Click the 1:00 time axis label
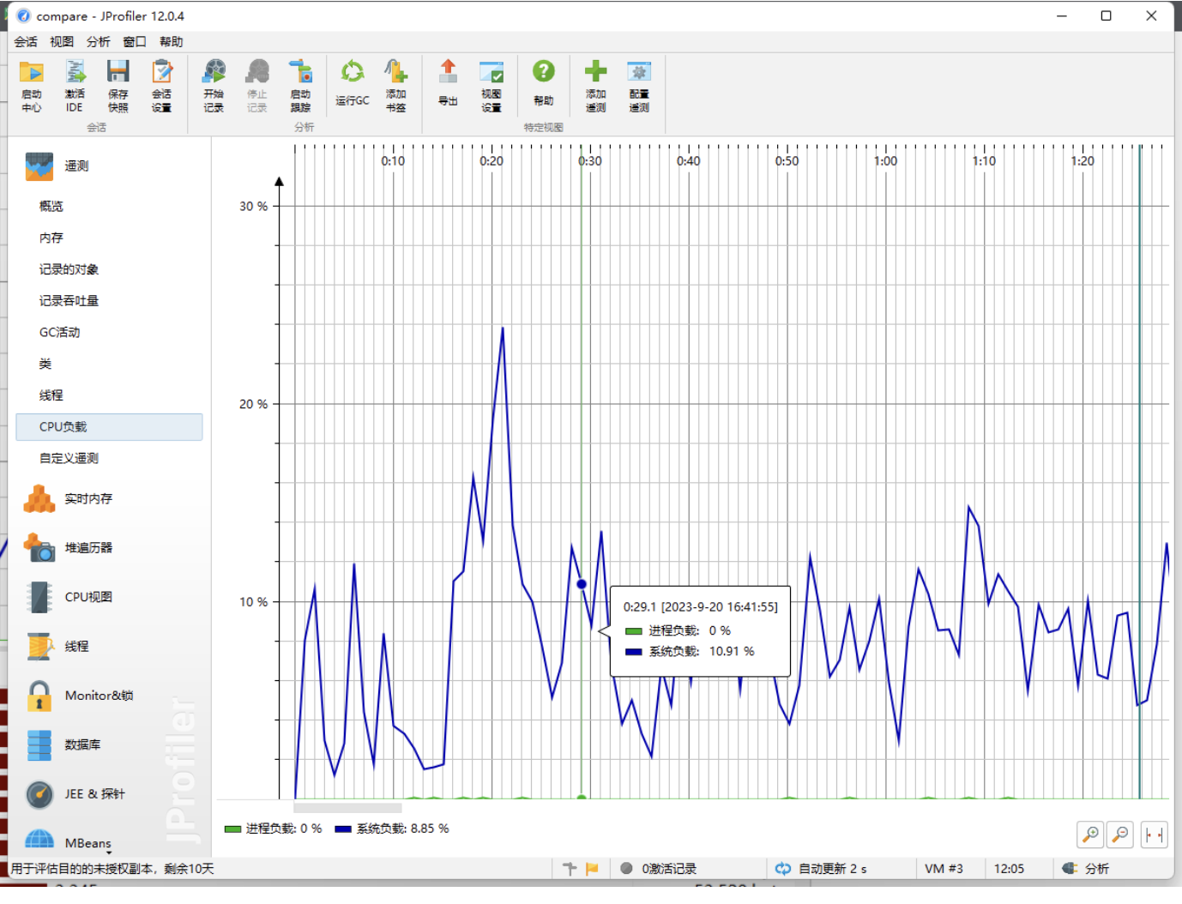Image resolution: width=1182 pixels, height=904 pixels. point(885,161)
